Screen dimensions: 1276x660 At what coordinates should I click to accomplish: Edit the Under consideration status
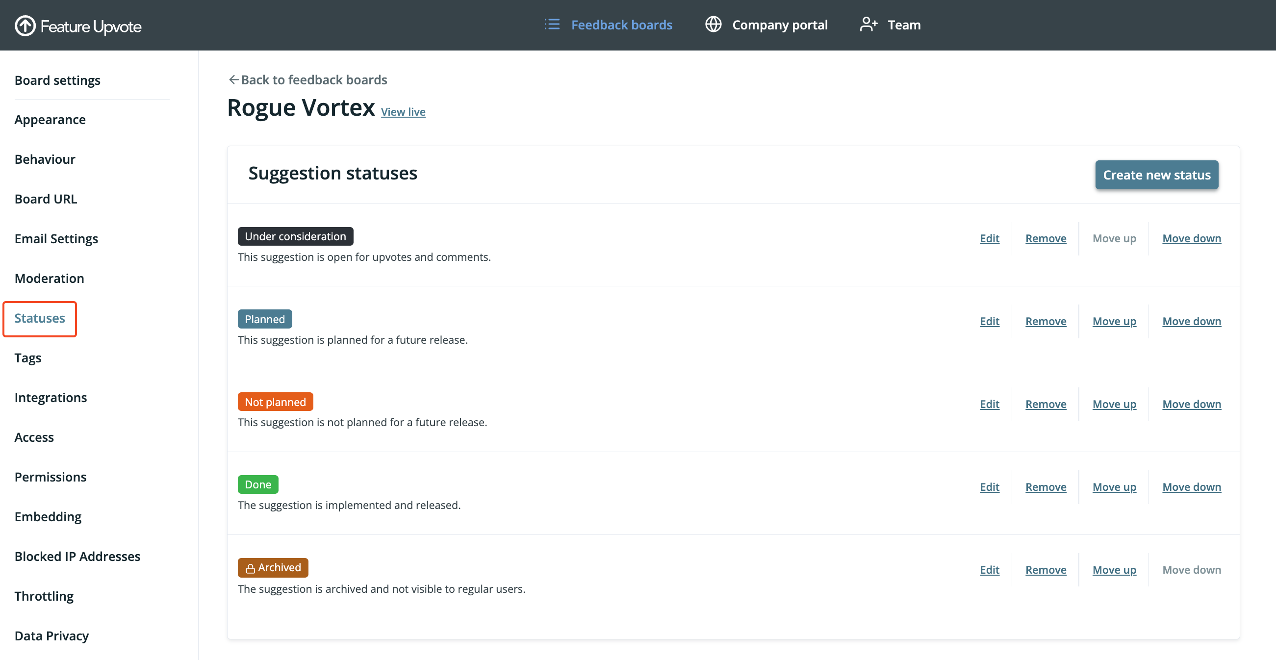(989, 238)
